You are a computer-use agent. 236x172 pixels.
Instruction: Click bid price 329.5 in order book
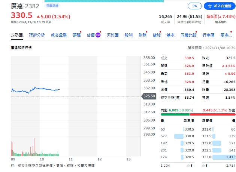(x=189, y=143)
